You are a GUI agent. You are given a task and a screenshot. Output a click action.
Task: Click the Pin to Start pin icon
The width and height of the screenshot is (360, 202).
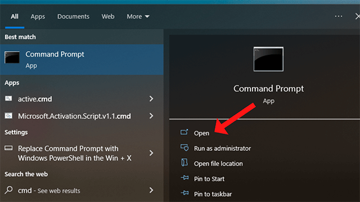coord(184,178)
